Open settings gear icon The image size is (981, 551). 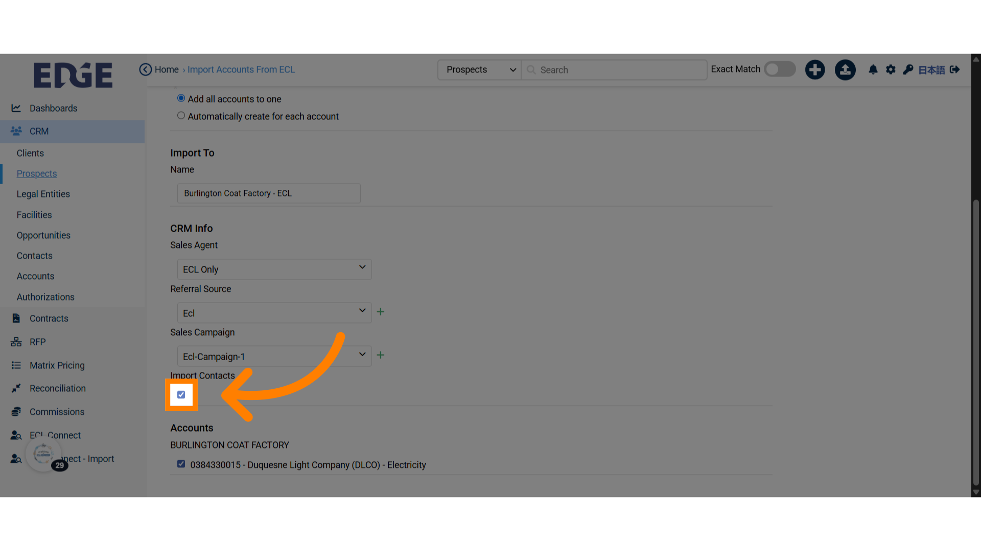click(x=891, y=69)
